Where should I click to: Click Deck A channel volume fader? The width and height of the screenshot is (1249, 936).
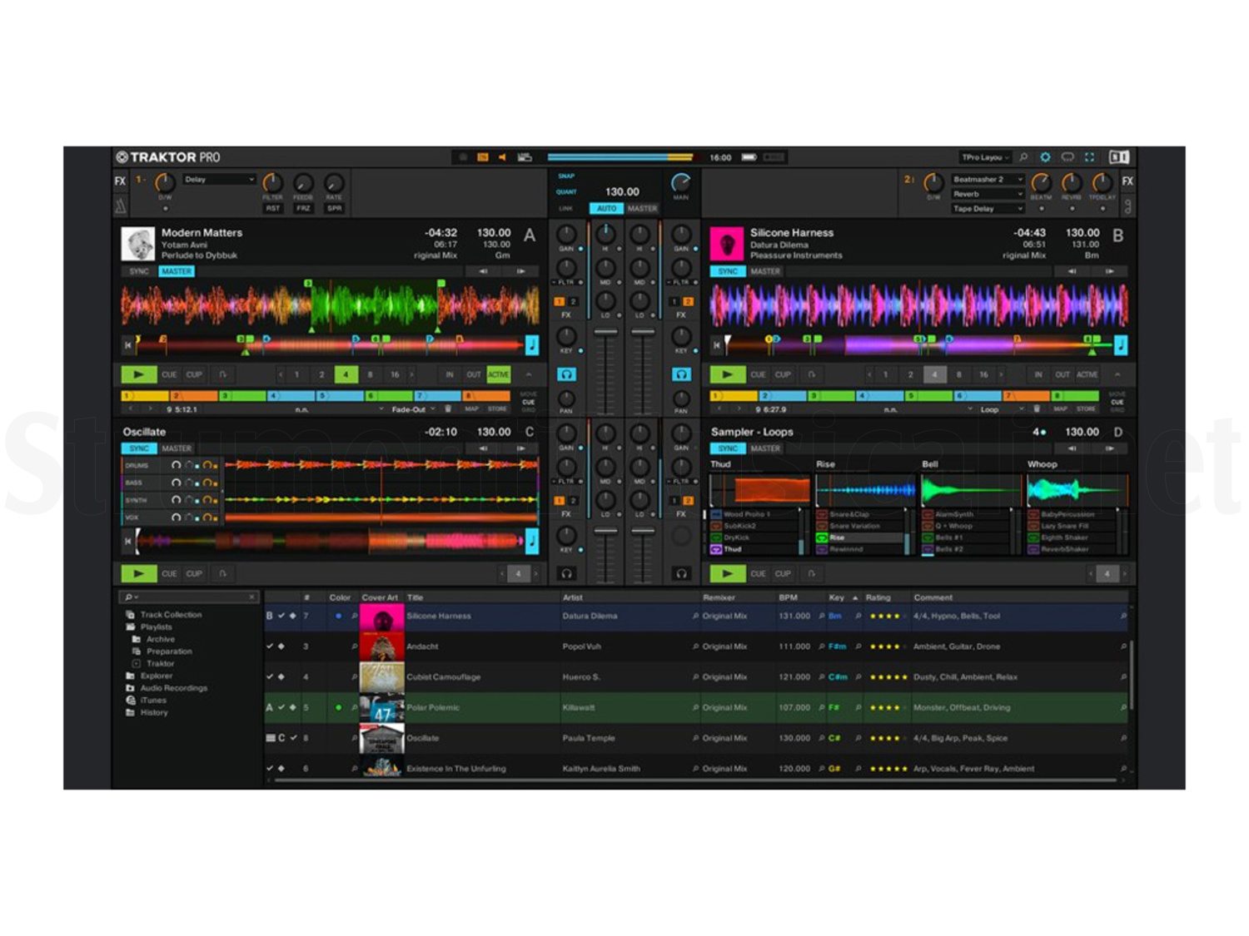point(606,333)
